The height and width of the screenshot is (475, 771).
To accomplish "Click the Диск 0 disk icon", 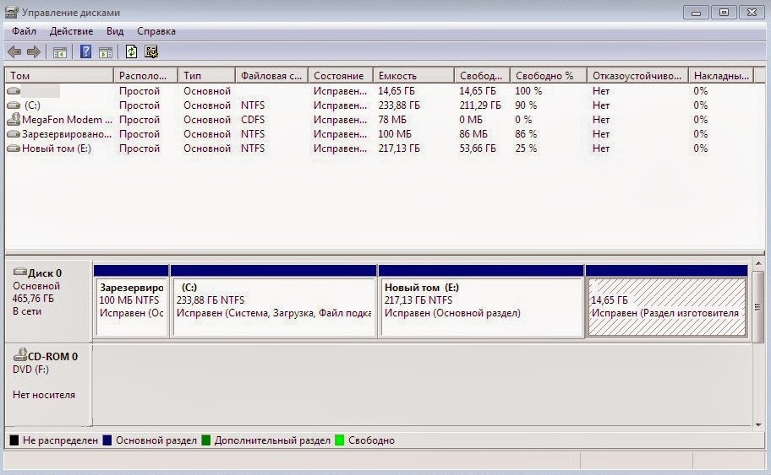I will 19,273.
